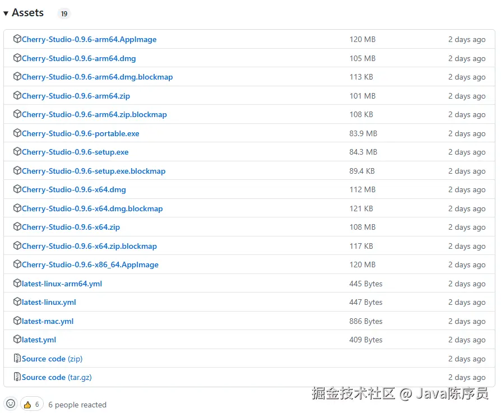Download Cherry-Studio-0.9.6-x64.dmg
The image size is (501, 413).
point(74,190)
